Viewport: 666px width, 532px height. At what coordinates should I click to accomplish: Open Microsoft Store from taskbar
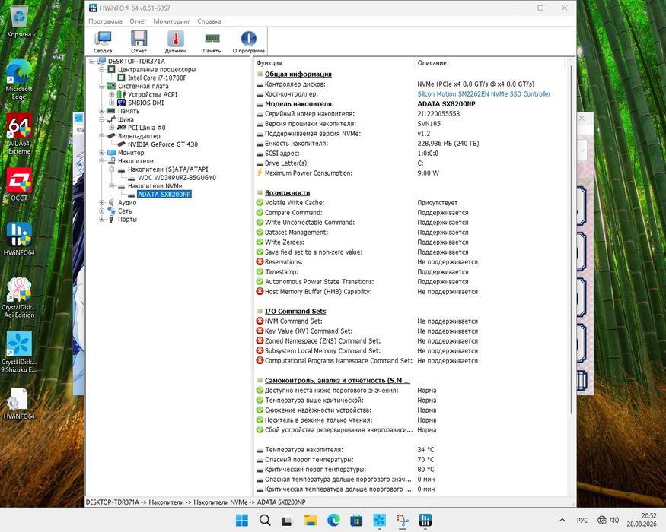point(356,520)
